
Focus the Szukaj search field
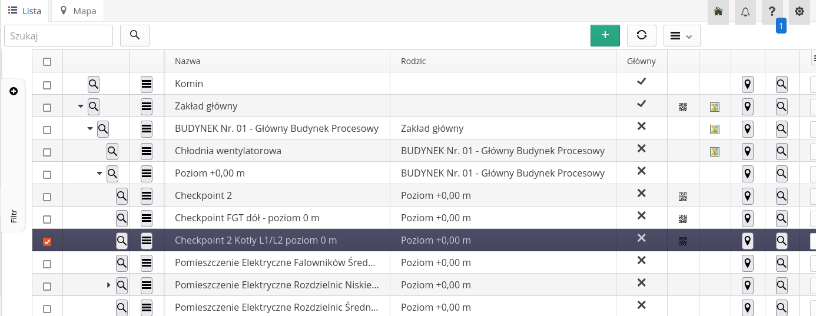pos(58,35)
